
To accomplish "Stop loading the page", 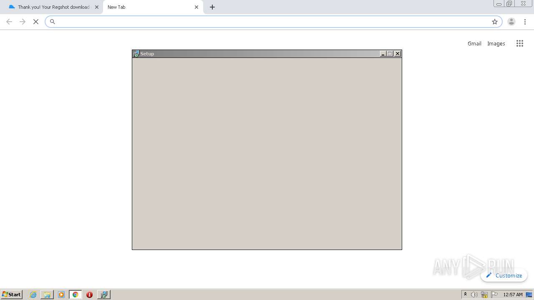I will (x=36, y=22).
